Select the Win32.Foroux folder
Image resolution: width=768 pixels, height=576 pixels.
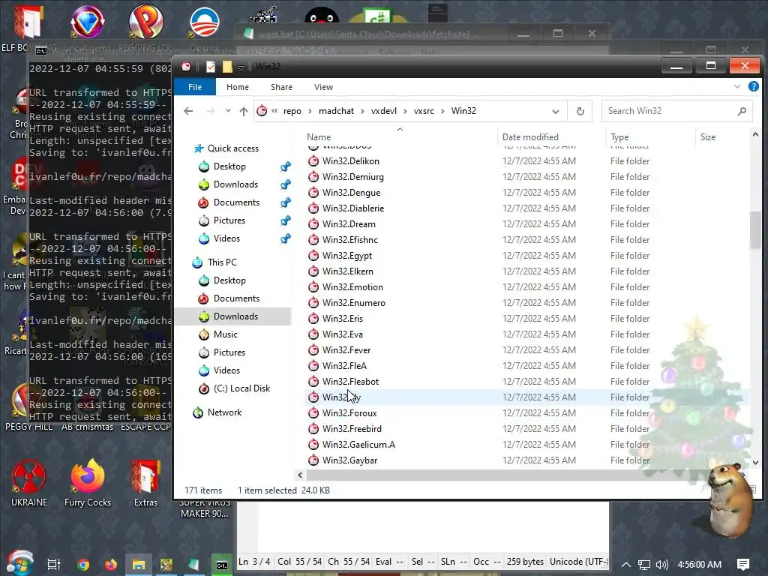click(349, 413)
